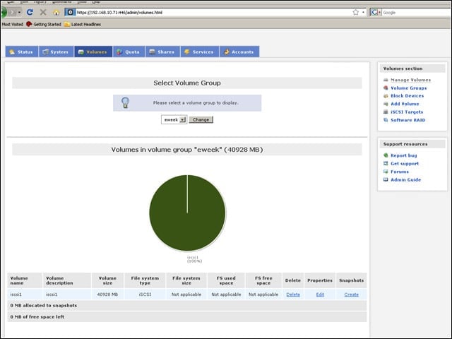This screenshot has width=452, height=339.
Task: Open the Volumes tab
Action: [x=93, y=52]
